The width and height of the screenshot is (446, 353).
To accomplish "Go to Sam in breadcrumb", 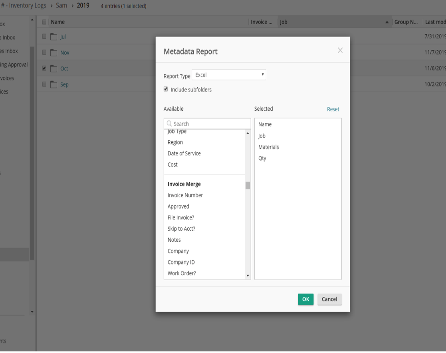I will (61, 6).
